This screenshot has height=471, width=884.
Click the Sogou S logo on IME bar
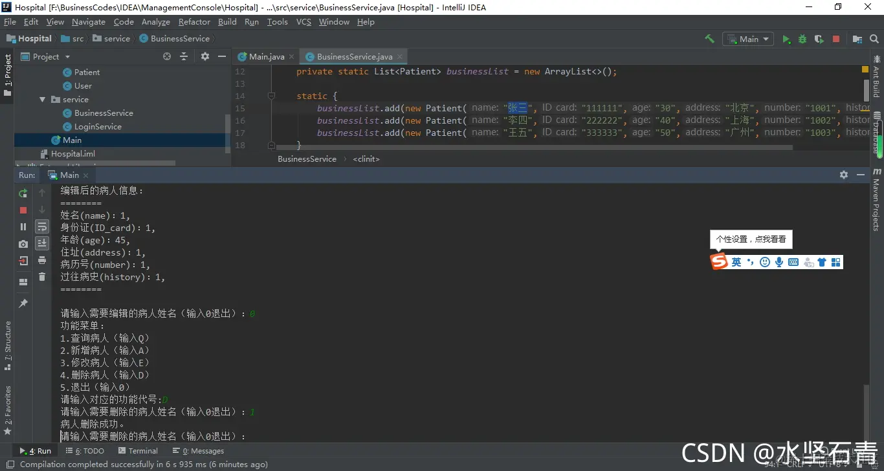coord(719,261)
